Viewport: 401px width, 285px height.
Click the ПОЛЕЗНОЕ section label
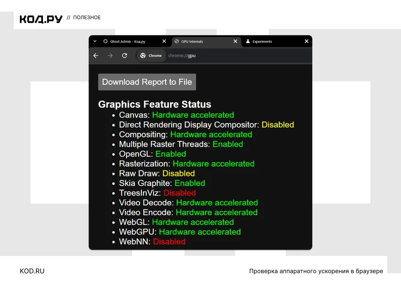(87, 17)
